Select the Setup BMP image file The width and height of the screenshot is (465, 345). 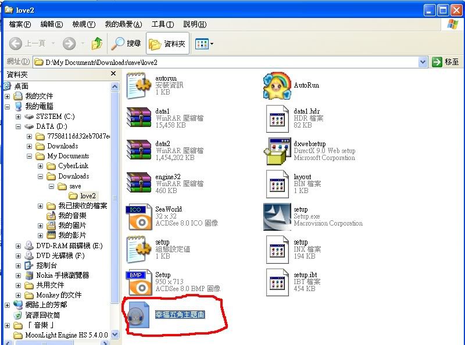tap(138, 282)
